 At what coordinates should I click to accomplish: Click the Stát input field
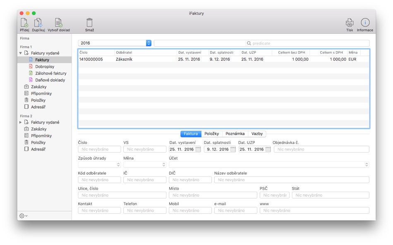point(331,195)
